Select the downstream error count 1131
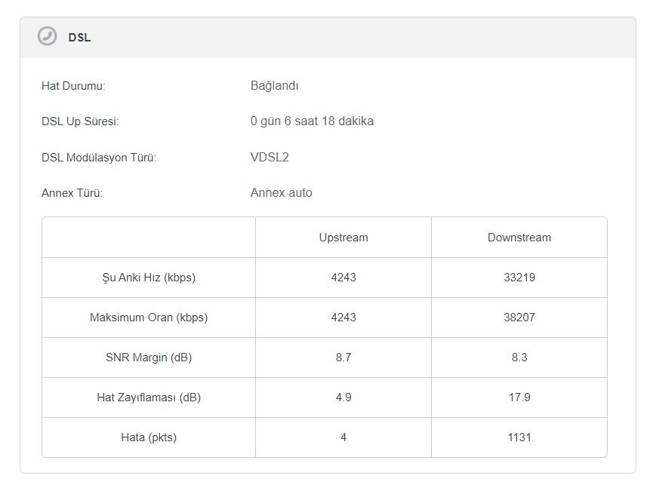The height and width of the screenshot is (491, 656). (519, 437)
